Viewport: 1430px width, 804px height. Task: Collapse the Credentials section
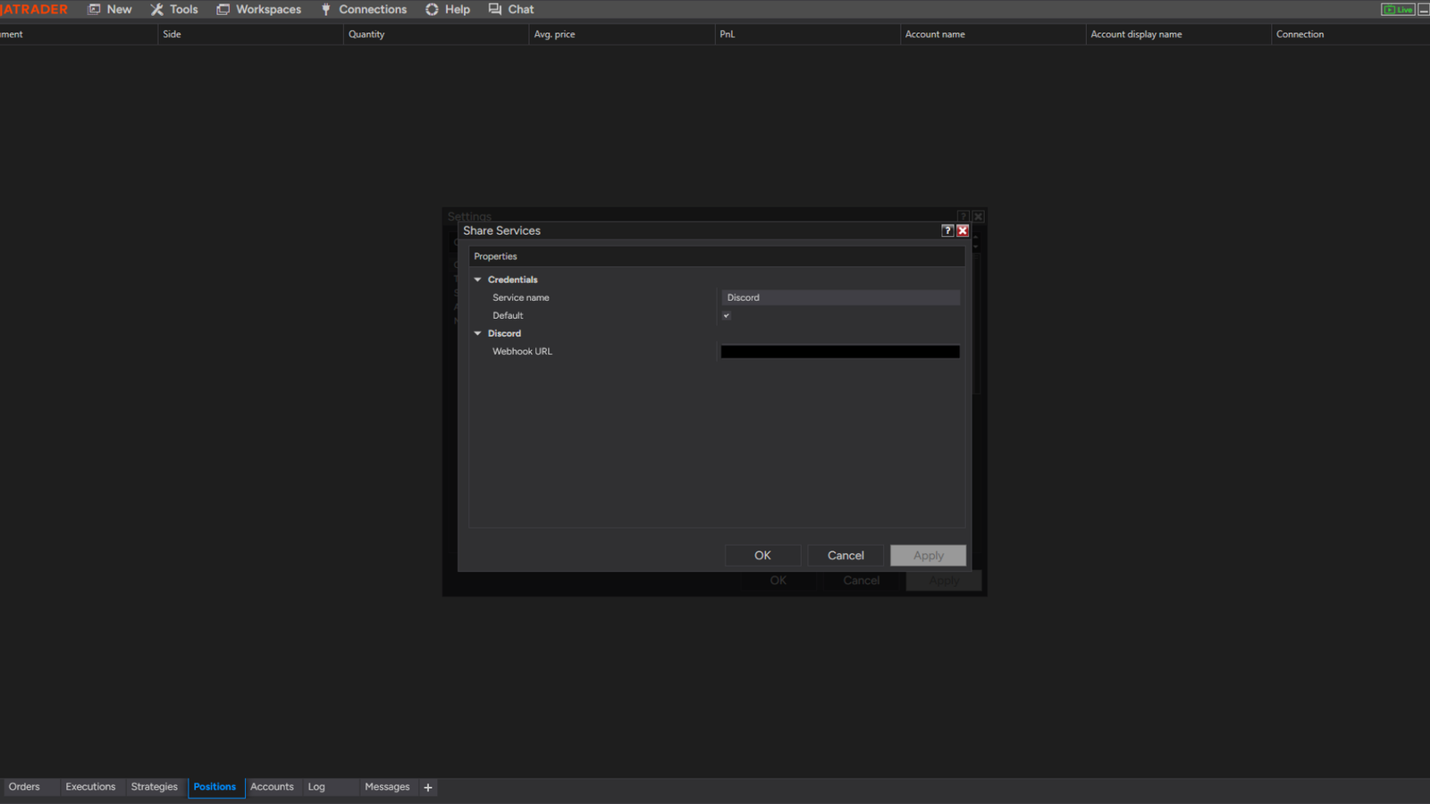pyautogui.click(x=478, y=280)
